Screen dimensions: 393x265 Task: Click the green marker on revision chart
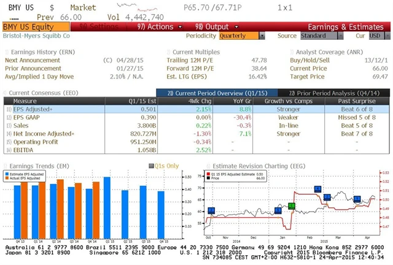(x=292, y=206)
